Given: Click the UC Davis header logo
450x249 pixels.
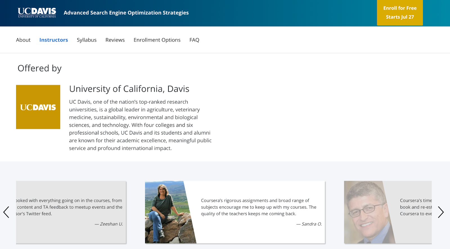Looking at the screenshot, I should (37, 13).
